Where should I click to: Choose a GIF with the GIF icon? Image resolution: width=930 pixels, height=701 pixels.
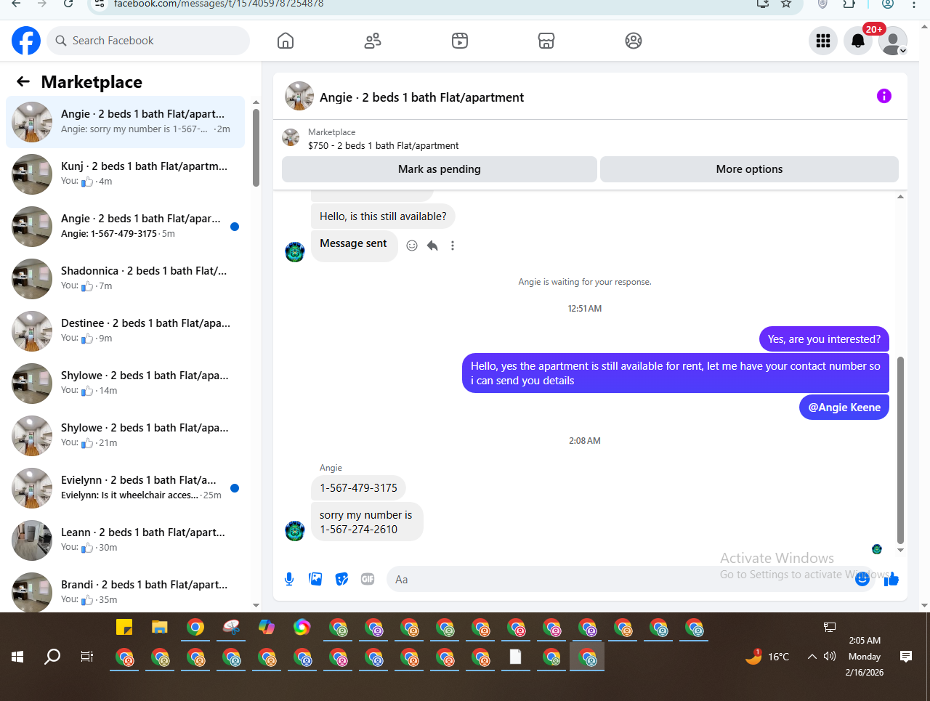(x=368, y=579)
